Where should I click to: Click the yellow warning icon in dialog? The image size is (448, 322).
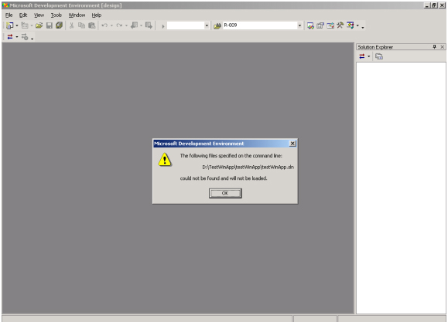click(x=165, y=159)
